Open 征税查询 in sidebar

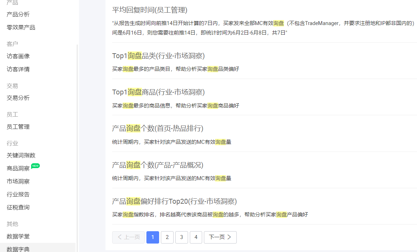tap(18, 208)
